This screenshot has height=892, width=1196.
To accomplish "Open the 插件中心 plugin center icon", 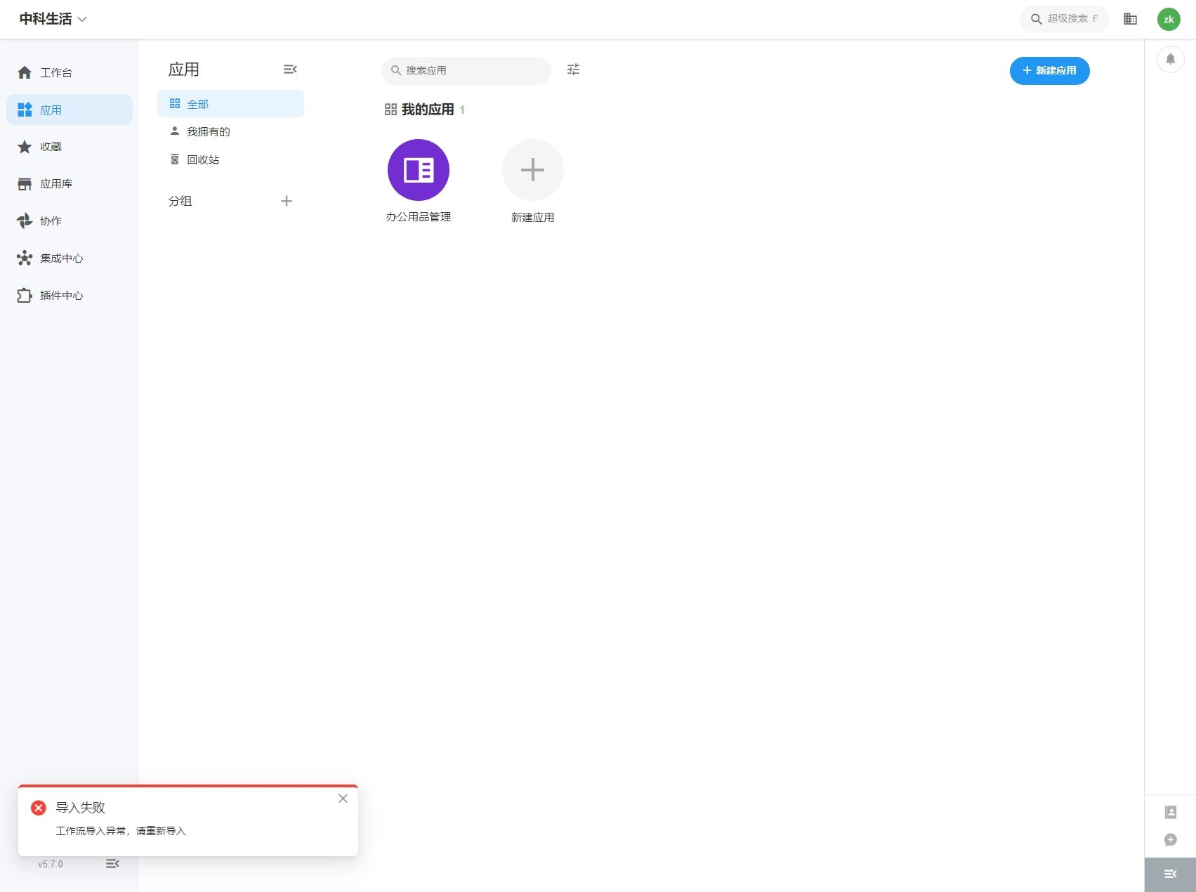I will (x=25, y=295).
